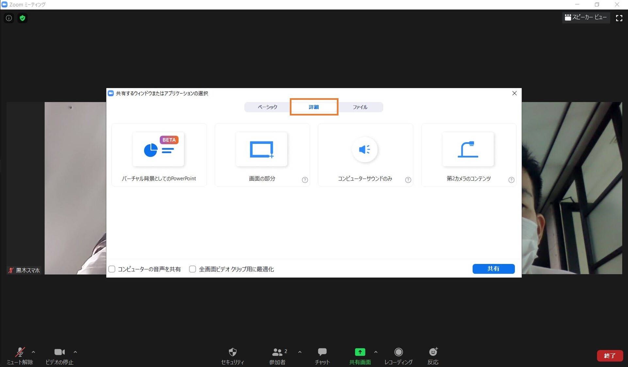Viewport: 628px width, 367px height.
Task: Click the 共有 button
Action: click(493, 269)
